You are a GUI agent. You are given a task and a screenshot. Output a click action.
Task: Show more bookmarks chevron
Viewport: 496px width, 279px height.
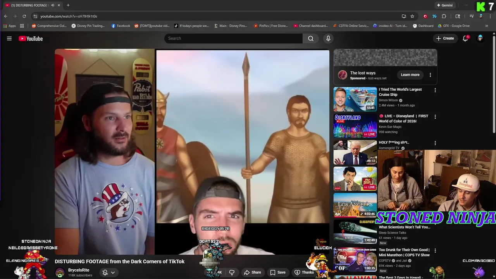[x=486, y=26]
